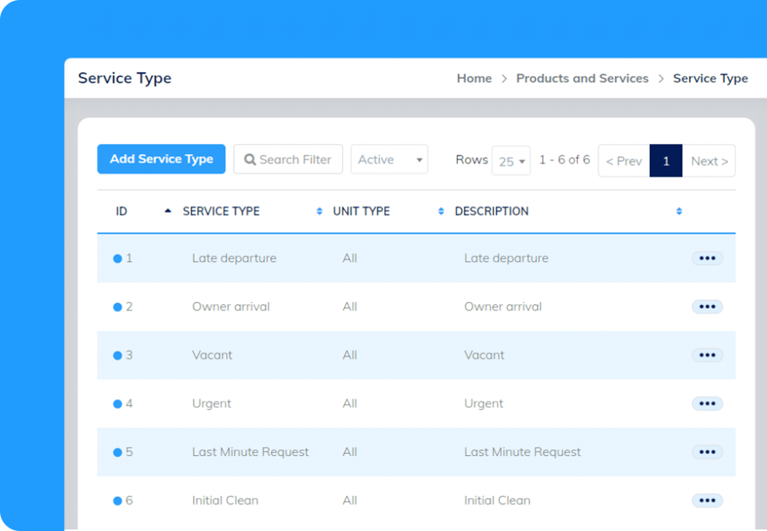Select page 1 in the pagination bar

(666, 161)
